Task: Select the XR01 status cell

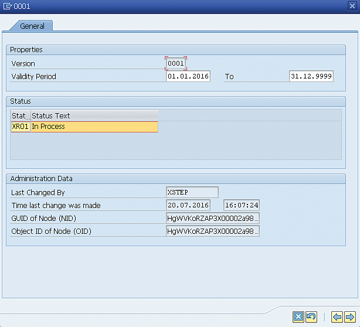Action: click(x=20, y=127)
